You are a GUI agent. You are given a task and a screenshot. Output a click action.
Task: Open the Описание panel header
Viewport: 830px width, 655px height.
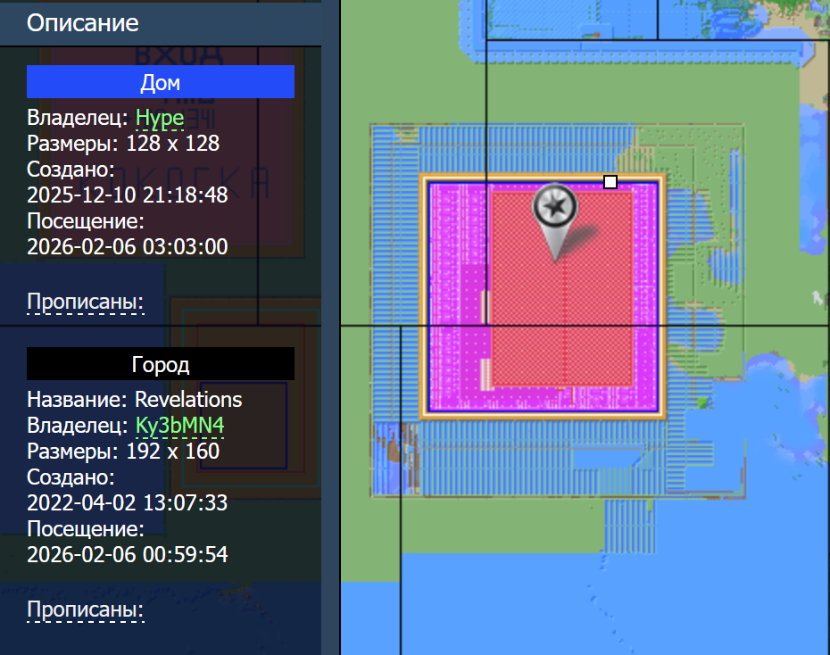[x=82, y=23]
